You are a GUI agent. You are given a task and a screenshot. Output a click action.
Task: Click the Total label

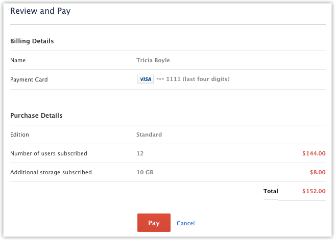tap(271, 192)
